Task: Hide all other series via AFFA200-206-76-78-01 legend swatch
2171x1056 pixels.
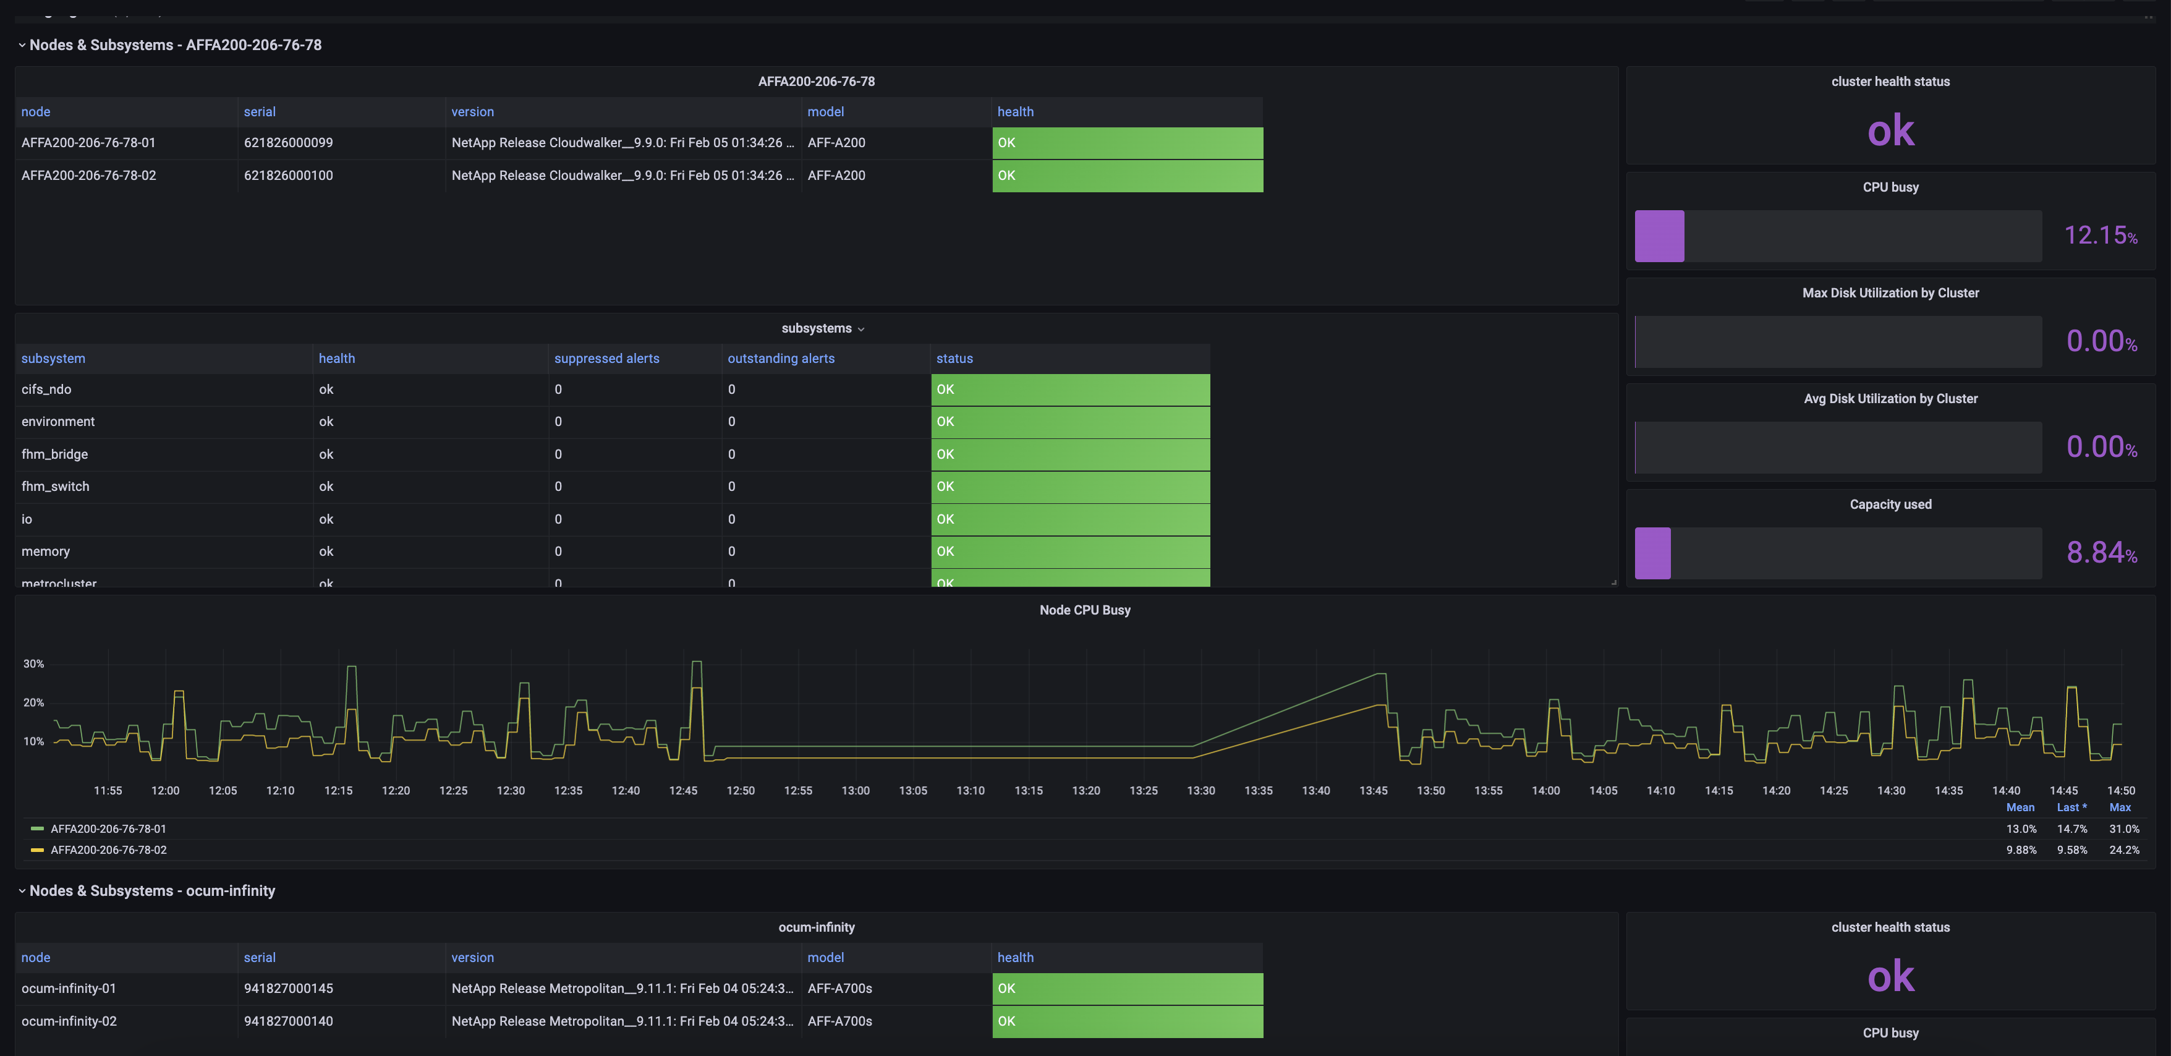Action: (37, 828)
